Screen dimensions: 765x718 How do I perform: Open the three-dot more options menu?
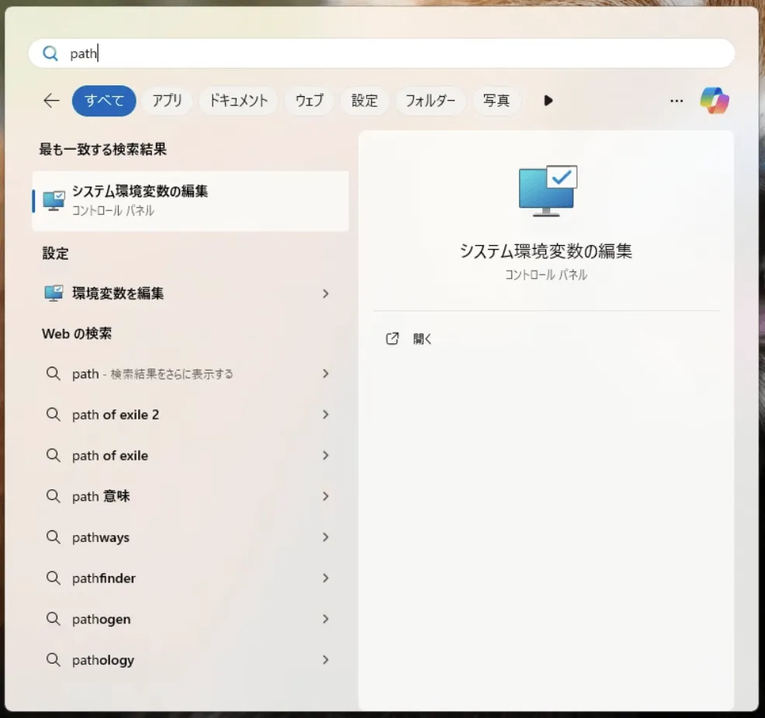tap(677, 101)
